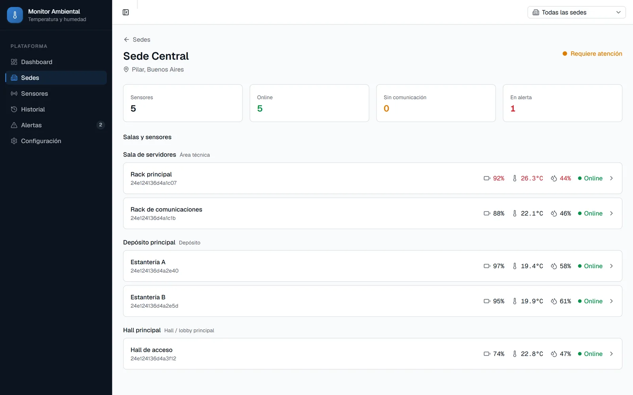Click the humidity droplet icon on Rack de comunicaciones
This screenshot has width=633, height=395.
(x=554, y=213)
